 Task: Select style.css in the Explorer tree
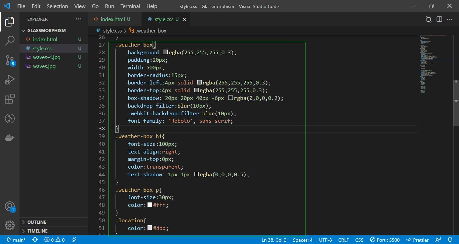coord(54,49)
